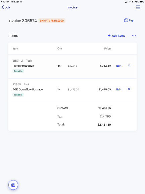The width and height of the screenshot is (145, 194).
Task: Select the 40K Downflow Furnace name
Action: [28, 90]
